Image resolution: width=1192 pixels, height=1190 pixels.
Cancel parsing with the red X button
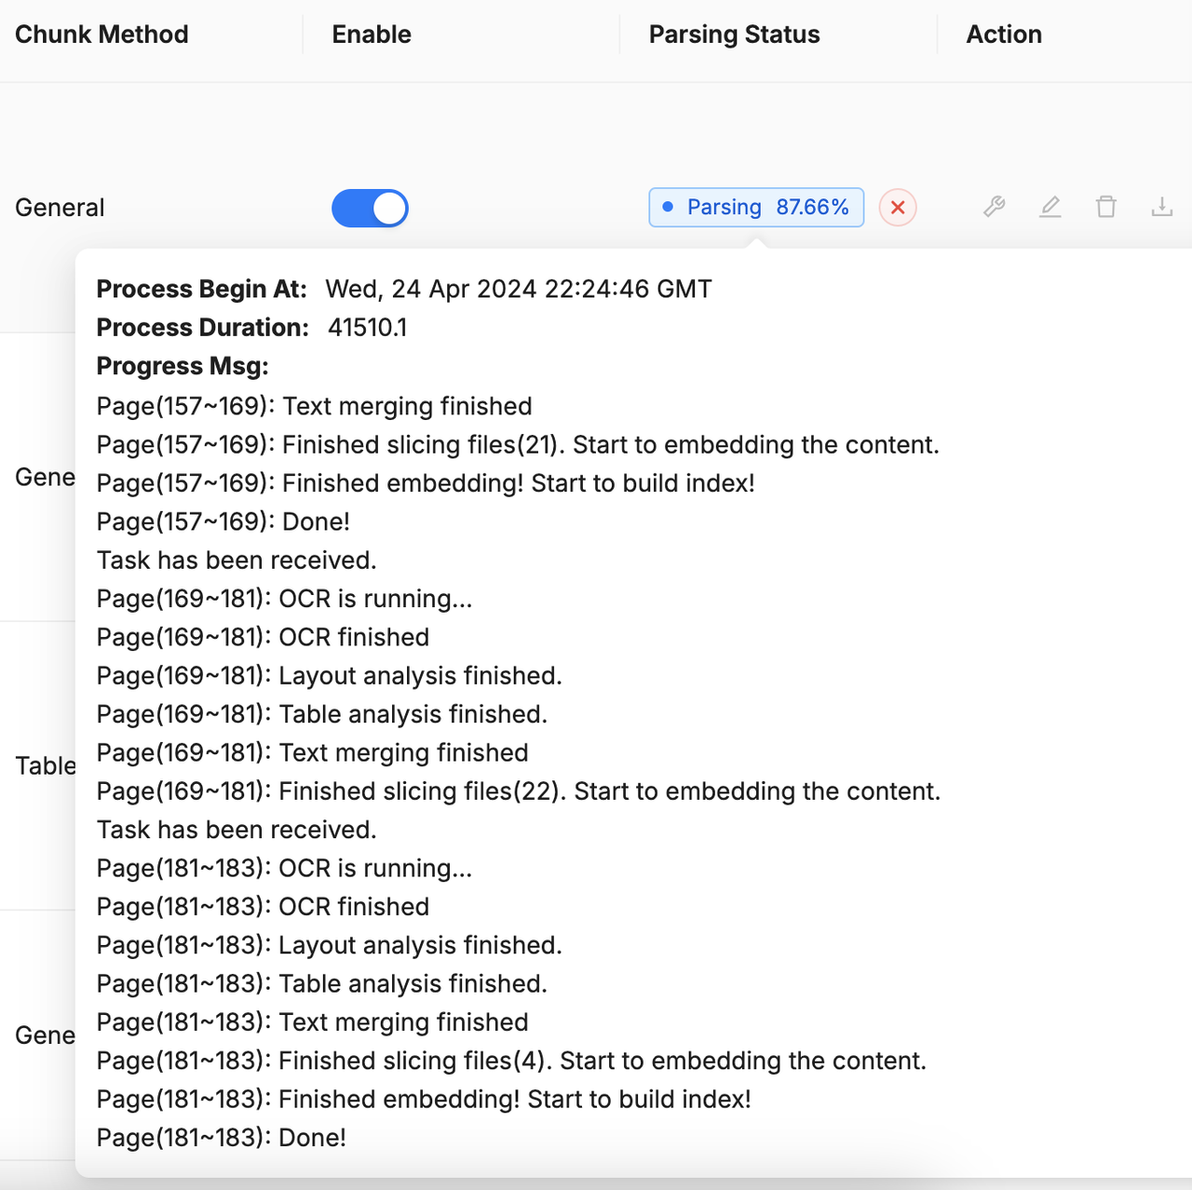(898, 208)
